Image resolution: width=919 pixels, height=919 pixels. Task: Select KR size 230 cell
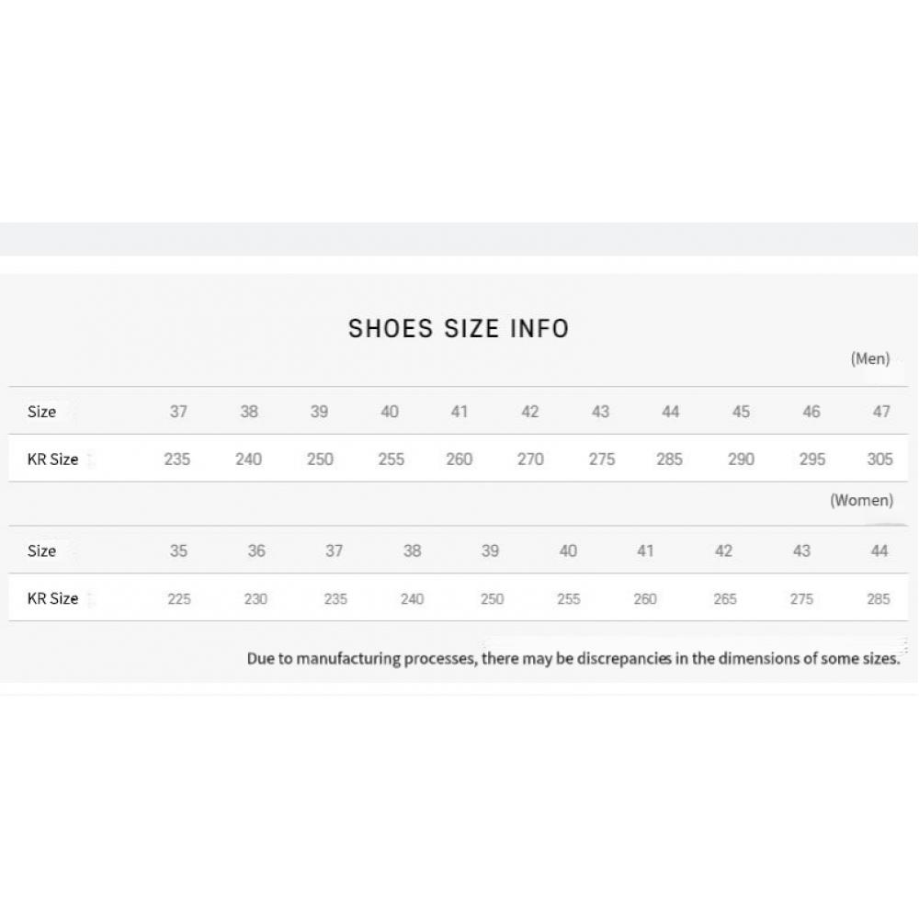(255, 598)
